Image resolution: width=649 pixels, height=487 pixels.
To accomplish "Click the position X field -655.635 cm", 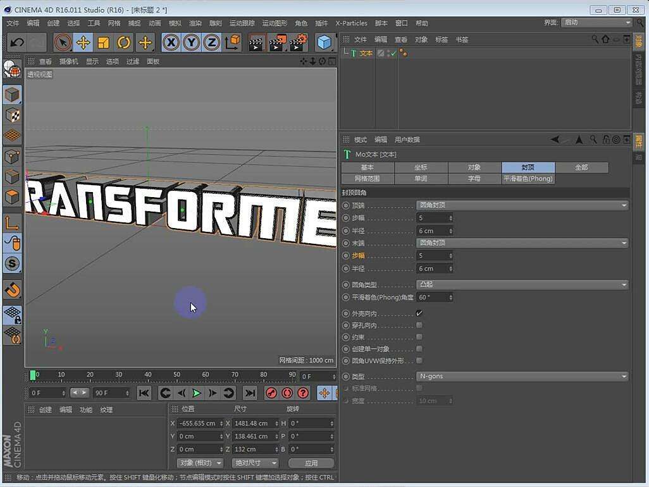I will pyautogui.click(x=197, y=423).
